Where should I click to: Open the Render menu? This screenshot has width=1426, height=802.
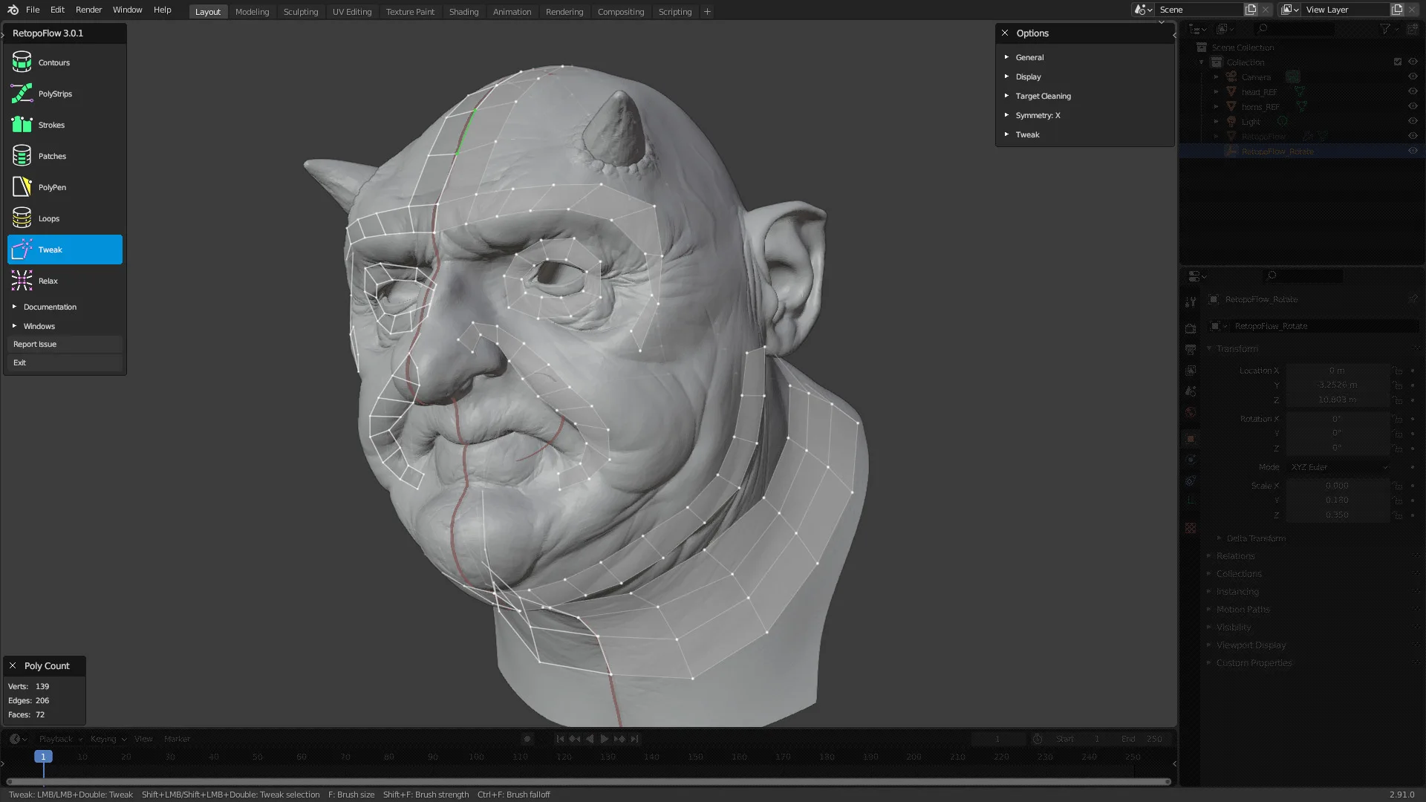[88, 10]
